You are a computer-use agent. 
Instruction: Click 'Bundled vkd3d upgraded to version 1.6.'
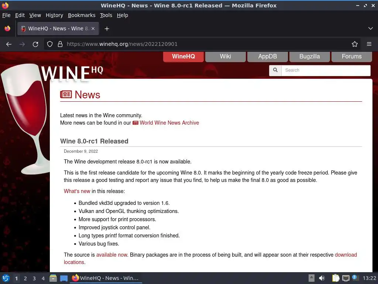point(124,203)
